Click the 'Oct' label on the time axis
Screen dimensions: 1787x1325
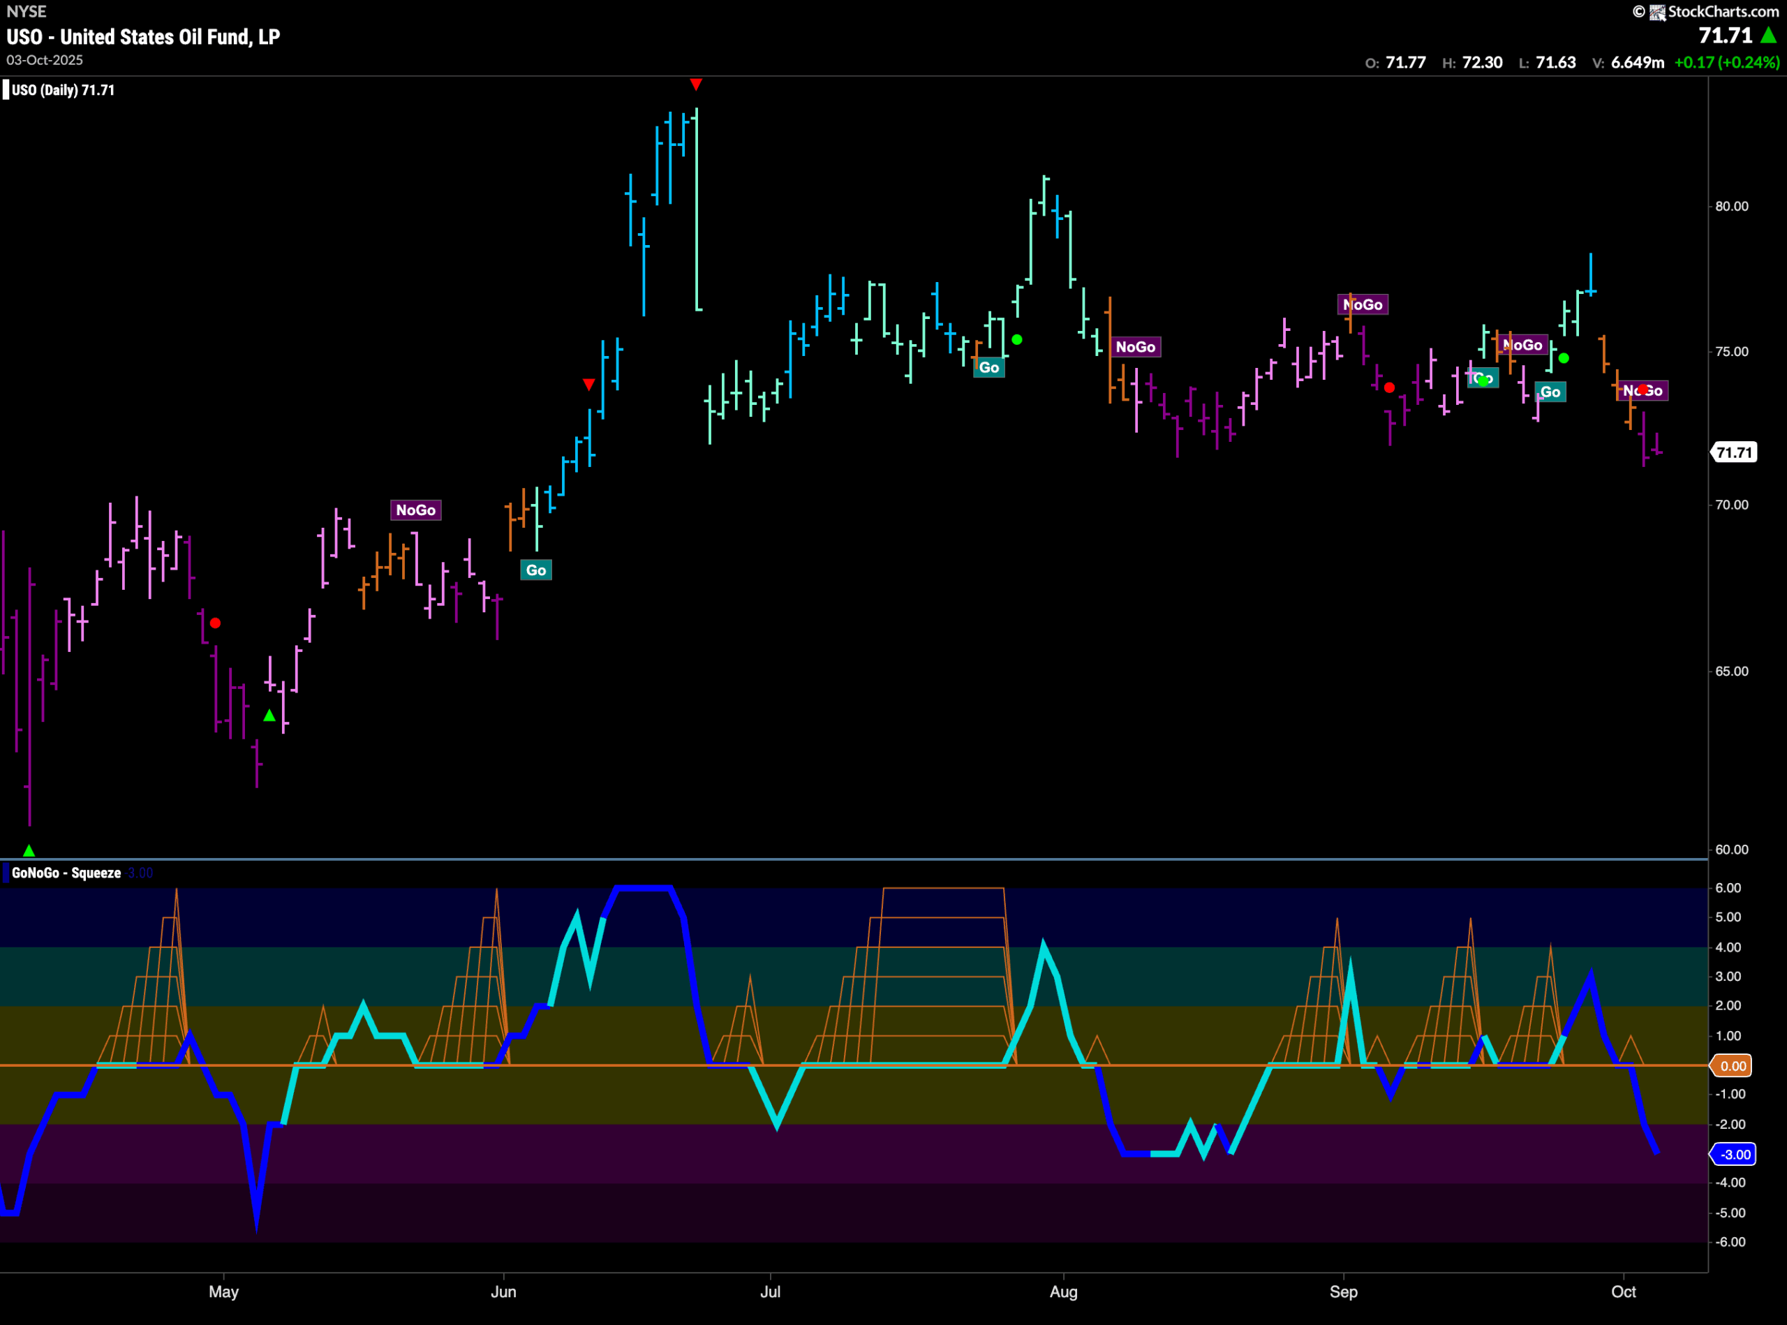1624,1291
